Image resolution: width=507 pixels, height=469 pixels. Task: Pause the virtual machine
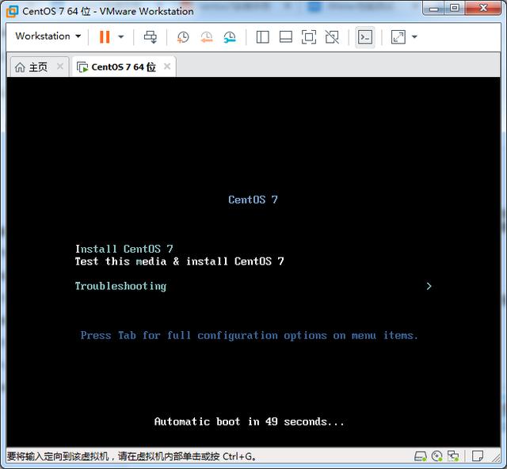[x=105, y=36]
